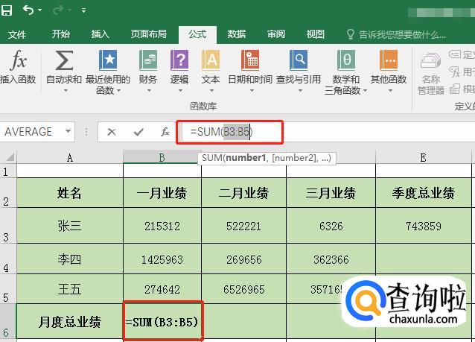Select the cell containing 522221
The height and width of the screenshot is (342, 475).
[244, 226]
